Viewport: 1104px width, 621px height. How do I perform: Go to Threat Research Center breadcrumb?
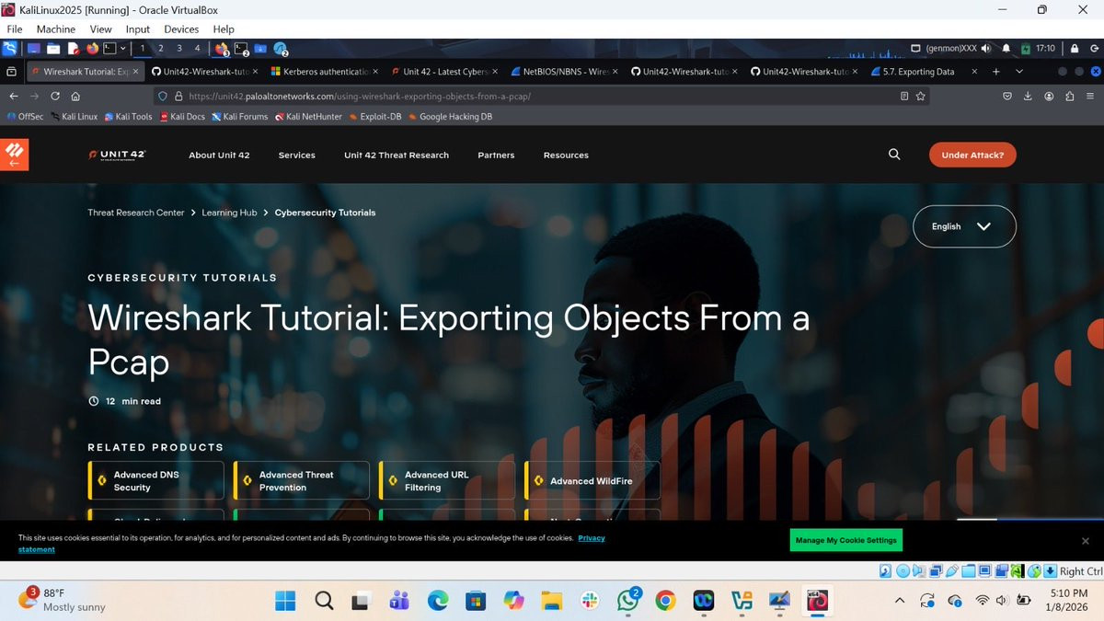click(136, 213)
